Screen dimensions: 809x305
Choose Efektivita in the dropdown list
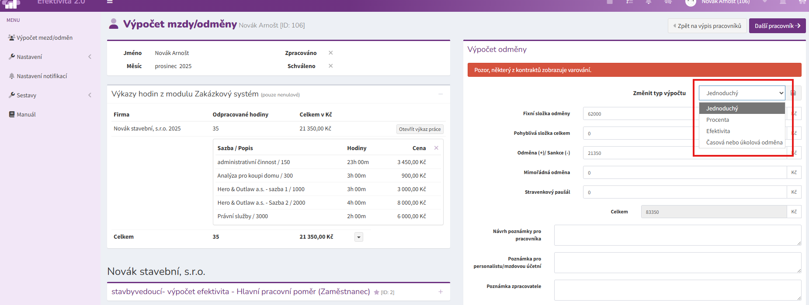coord(742,131)
